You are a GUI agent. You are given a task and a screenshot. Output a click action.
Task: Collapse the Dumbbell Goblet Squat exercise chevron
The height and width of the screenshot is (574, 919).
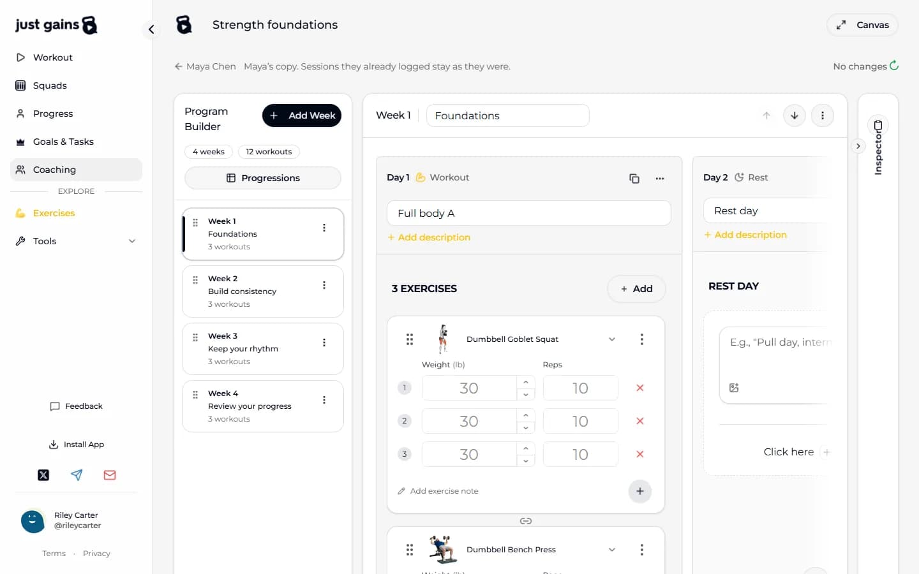612,339
